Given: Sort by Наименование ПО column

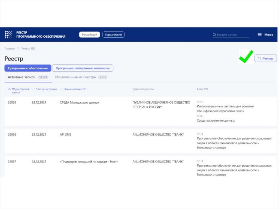Looking at the screenshot, I should [x=75, y=89].
